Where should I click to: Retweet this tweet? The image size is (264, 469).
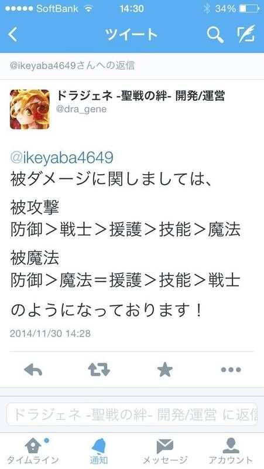click(x=99, y=370)
